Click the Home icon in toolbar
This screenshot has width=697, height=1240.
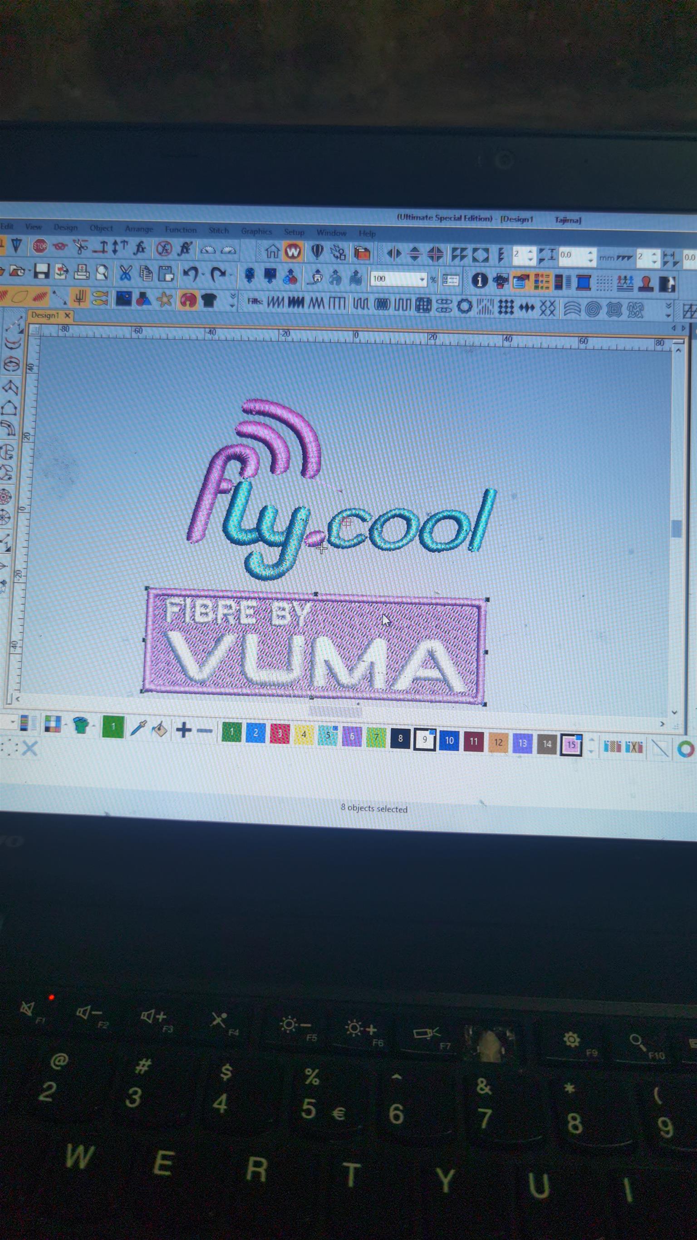click(272, 251)
